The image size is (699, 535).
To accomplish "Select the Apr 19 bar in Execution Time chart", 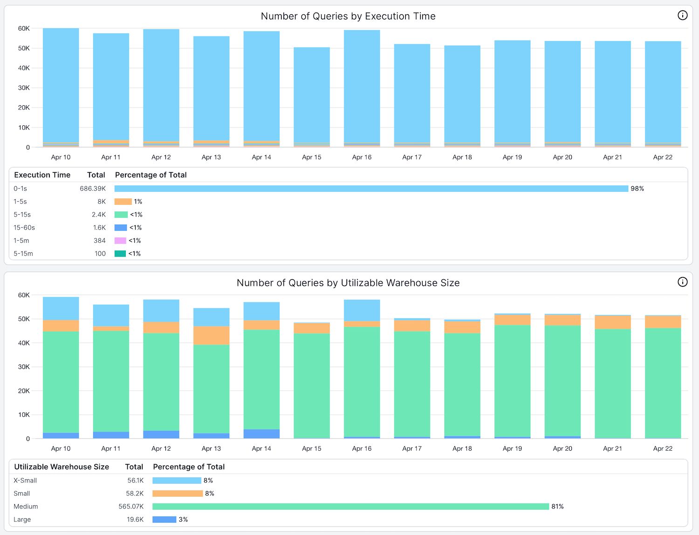I will 513,94.
